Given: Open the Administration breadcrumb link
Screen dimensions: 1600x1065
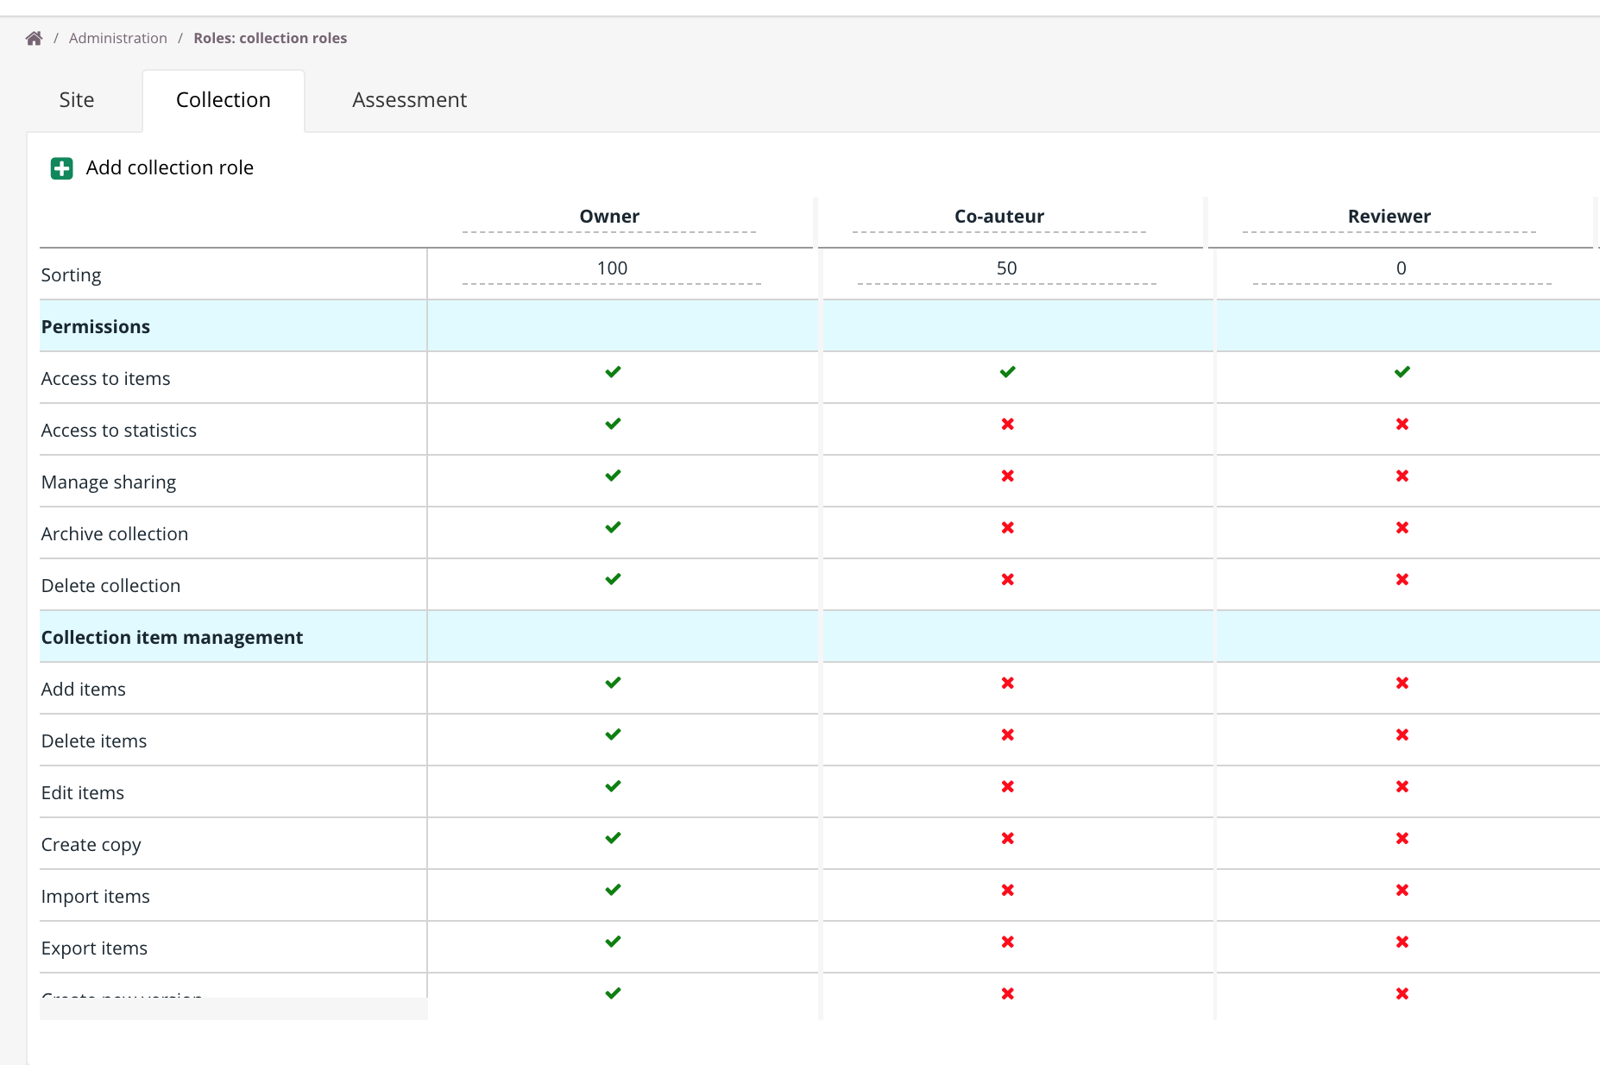Looking at the screenshot, I should pyautogui.click(x=118, y=38).
